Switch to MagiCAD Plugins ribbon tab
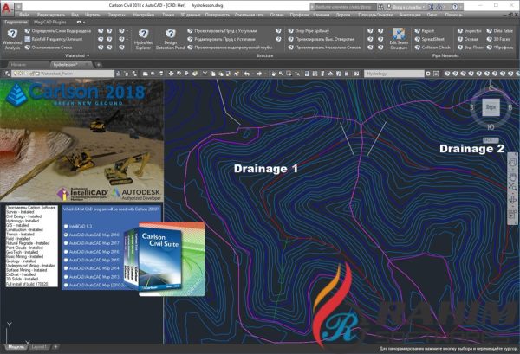 pos(50,22)
